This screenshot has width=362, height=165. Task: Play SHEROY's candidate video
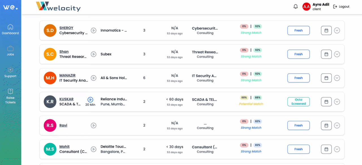point(94,30)
